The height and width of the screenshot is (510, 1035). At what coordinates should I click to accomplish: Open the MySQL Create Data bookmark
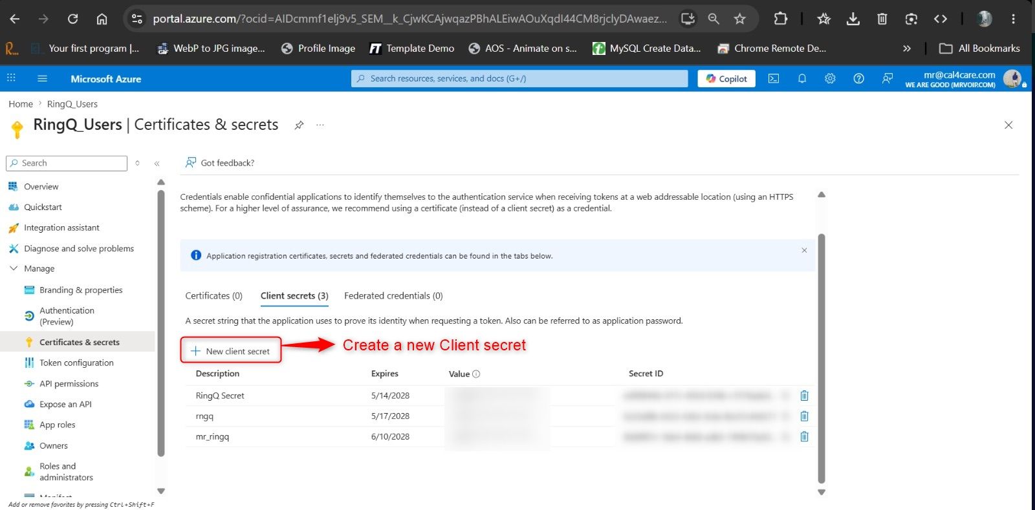tap(647, 48)
